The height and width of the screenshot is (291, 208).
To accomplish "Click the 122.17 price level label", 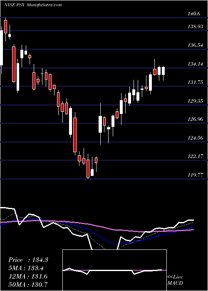I will 196,156.
